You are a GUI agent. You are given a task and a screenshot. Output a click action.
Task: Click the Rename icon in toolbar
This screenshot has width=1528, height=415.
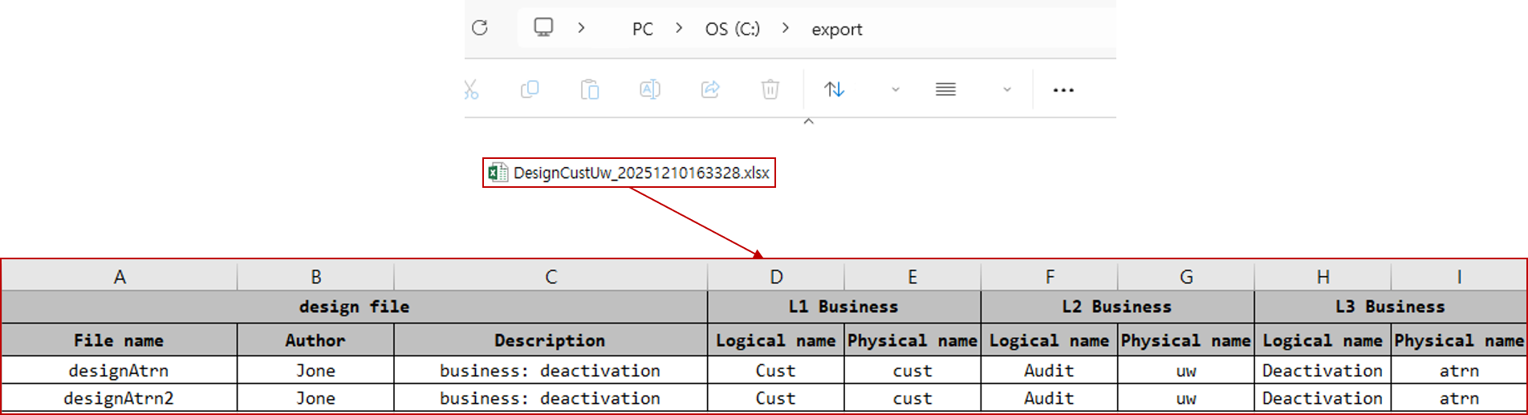pos(649,89)
